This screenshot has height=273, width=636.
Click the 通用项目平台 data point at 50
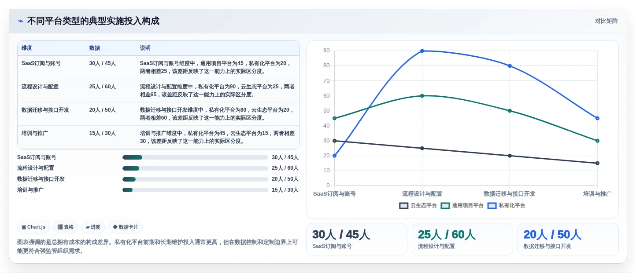point(510,111)
